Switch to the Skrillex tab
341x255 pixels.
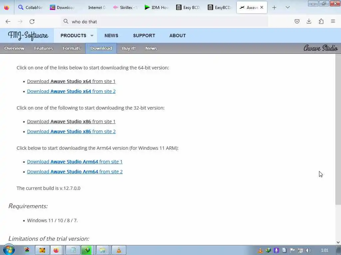coord(125,7)
